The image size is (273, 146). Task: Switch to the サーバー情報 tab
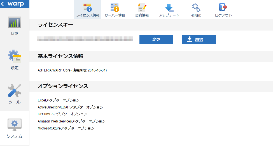pyautogui.click(x=115, y=10)
